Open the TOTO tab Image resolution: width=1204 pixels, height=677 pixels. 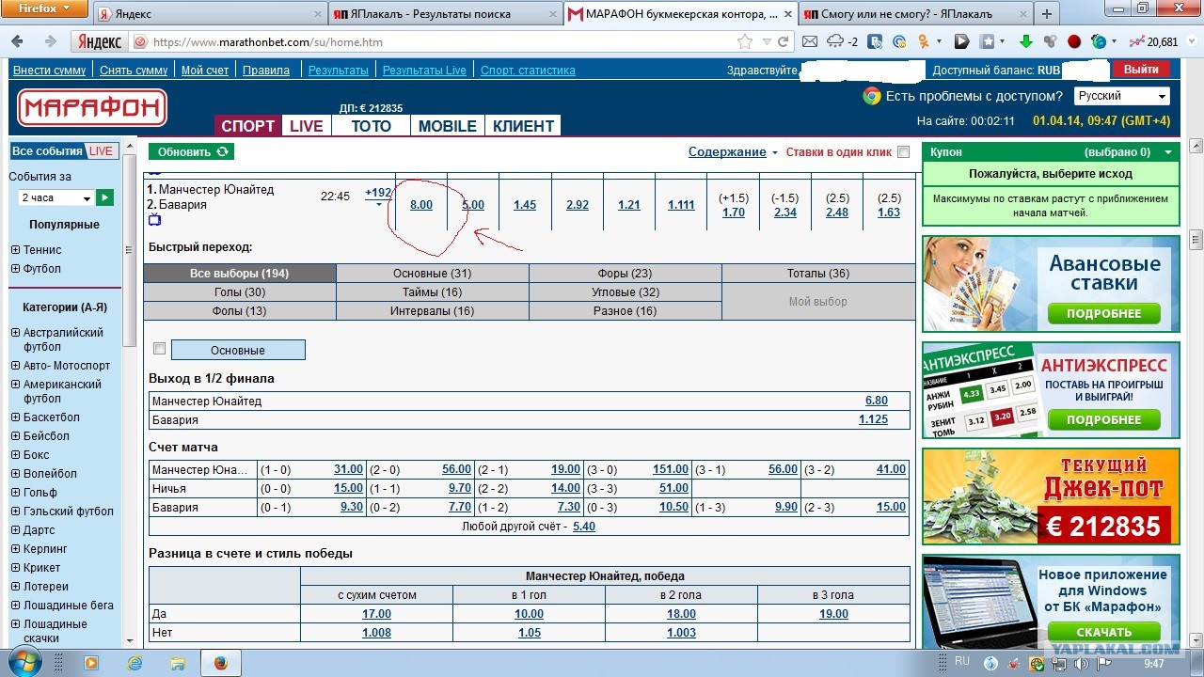pos(371,126)
